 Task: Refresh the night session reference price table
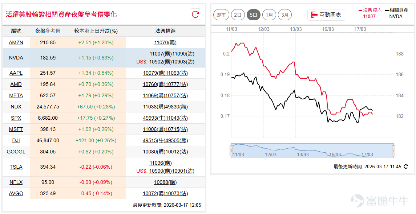(195, 14)
